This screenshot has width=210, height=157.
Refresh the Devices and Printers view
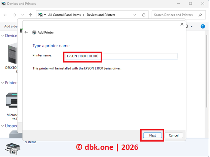tap(144, 15)
